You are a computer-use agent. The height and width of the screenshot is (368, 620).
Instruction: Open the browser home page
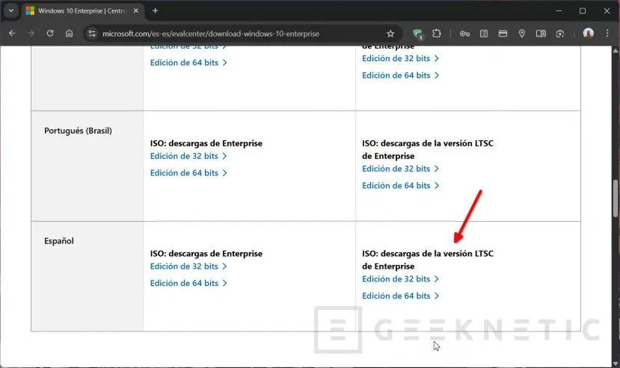tap(70, 34)
